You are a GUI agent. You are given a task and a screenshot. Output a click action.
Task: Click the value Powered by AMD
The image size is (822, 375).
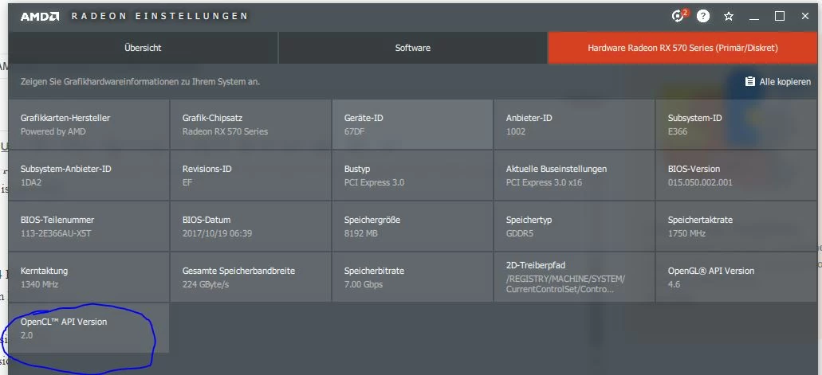click(53, 131)
